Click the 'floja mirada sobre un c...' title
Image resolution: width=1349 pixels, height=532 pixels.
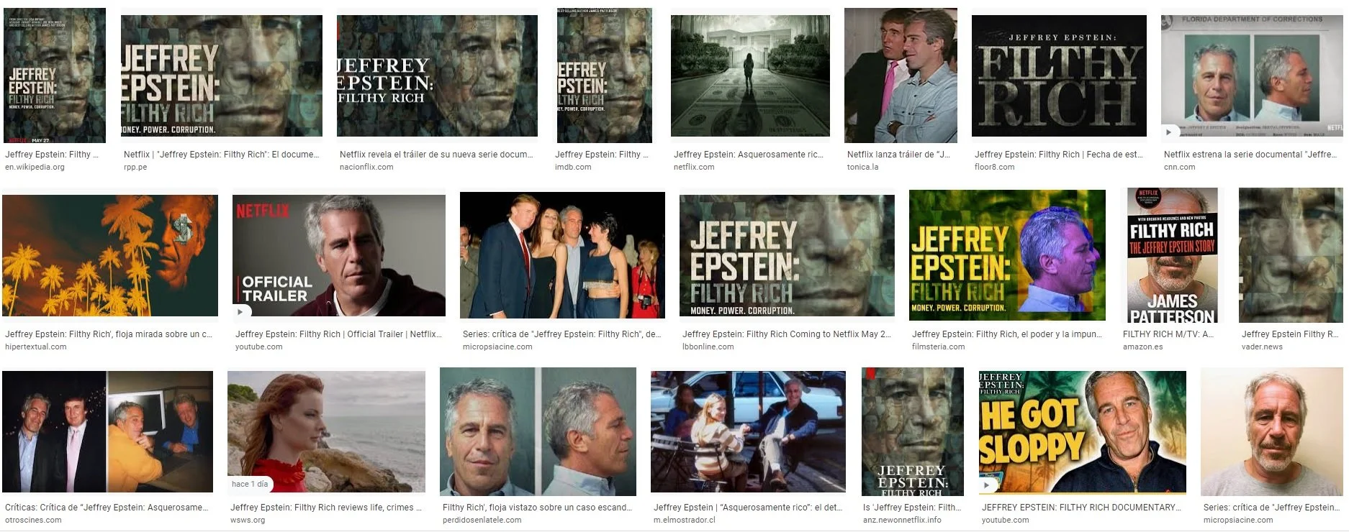(x=108, y=334)
